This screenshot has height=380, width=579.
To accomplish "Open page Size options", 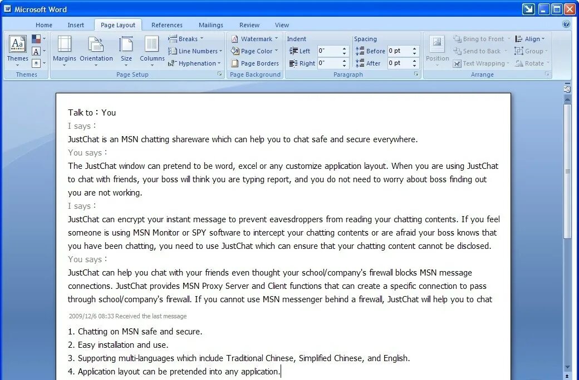I will (x=126, y=51).
